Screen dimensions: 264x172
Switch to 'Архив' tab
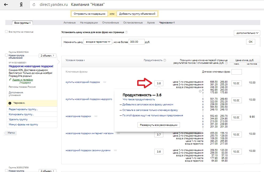coord(151,22)
